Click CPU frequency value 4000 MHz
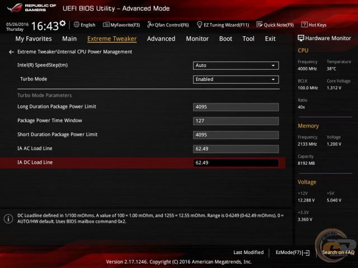 point(307,69)
